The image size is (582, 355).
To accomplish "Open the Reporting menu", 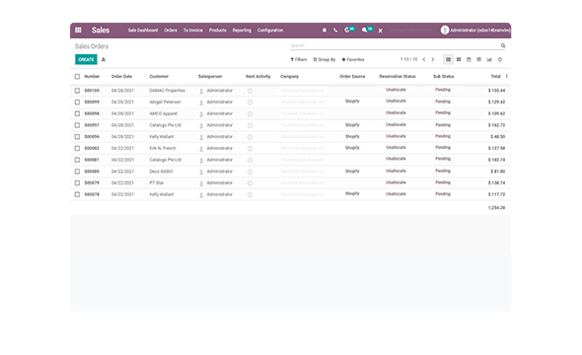I will [x=242, y=30].
